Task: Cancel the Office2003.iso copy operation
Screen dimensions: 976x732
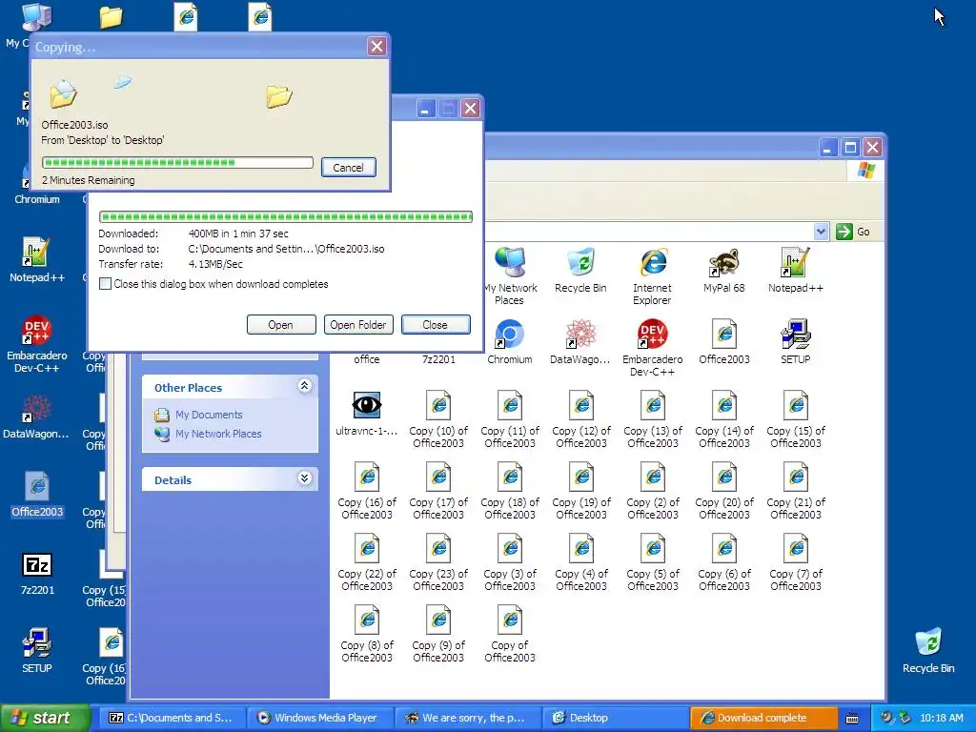Action: point(348,168)
